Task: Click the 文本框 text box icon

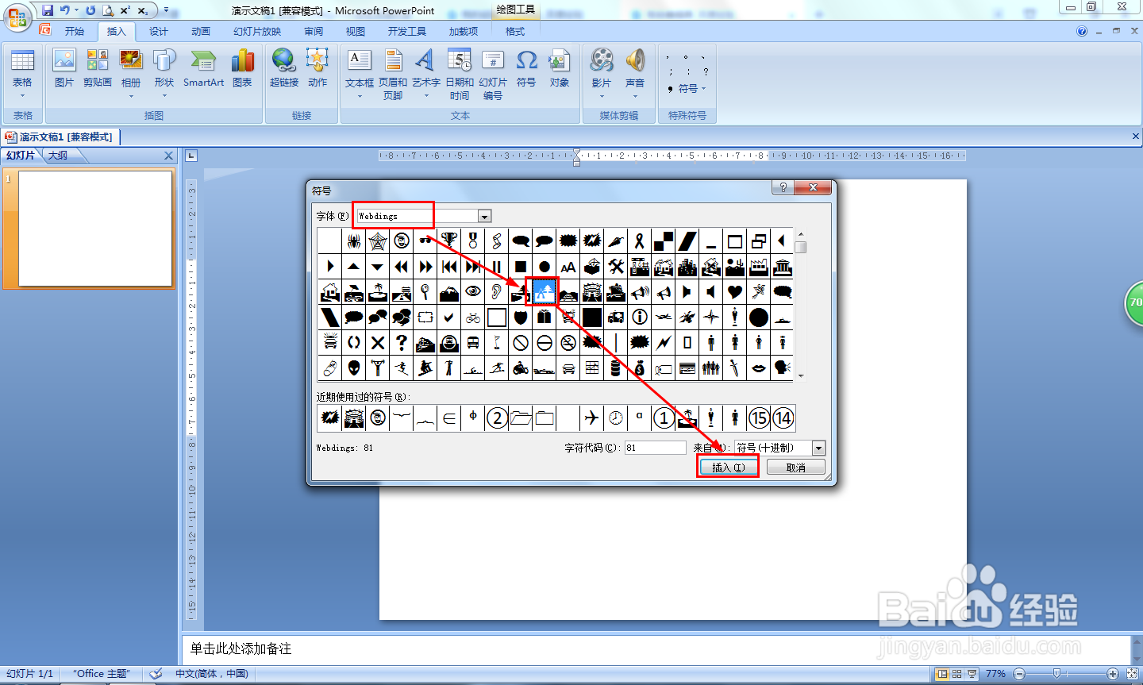Action: click(359, 73)
